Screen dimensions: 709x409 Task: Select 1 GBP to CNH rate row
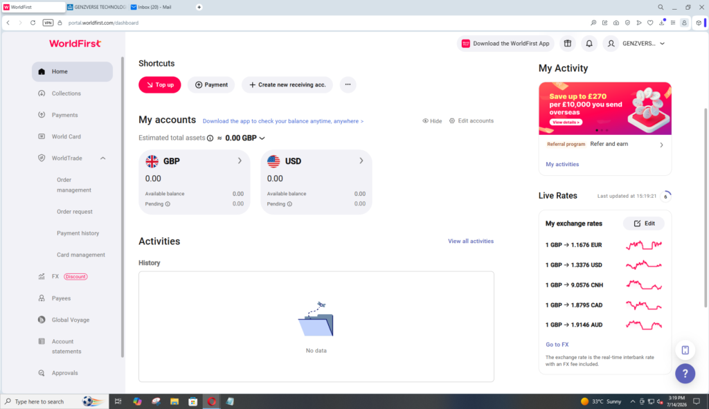click(x=604, y=285)
